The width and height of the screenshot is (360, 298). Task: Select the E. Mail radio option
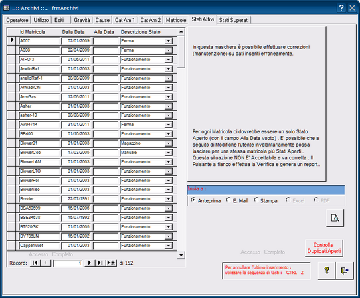point(228,200)
